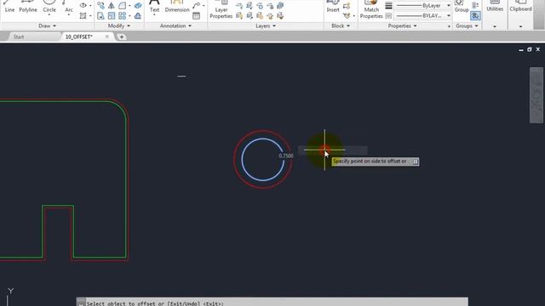This screenshot has width=545, height=306.
Task: Expand the Properties panel
Action: (402, 26)
